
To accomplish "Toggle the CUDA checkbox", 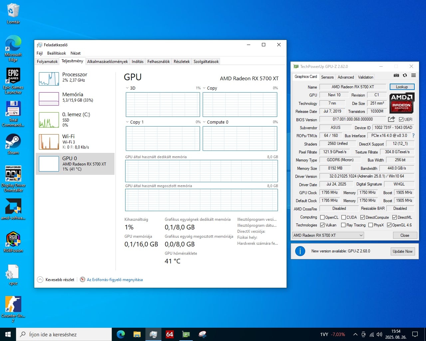I will click(x=343, y=217).
